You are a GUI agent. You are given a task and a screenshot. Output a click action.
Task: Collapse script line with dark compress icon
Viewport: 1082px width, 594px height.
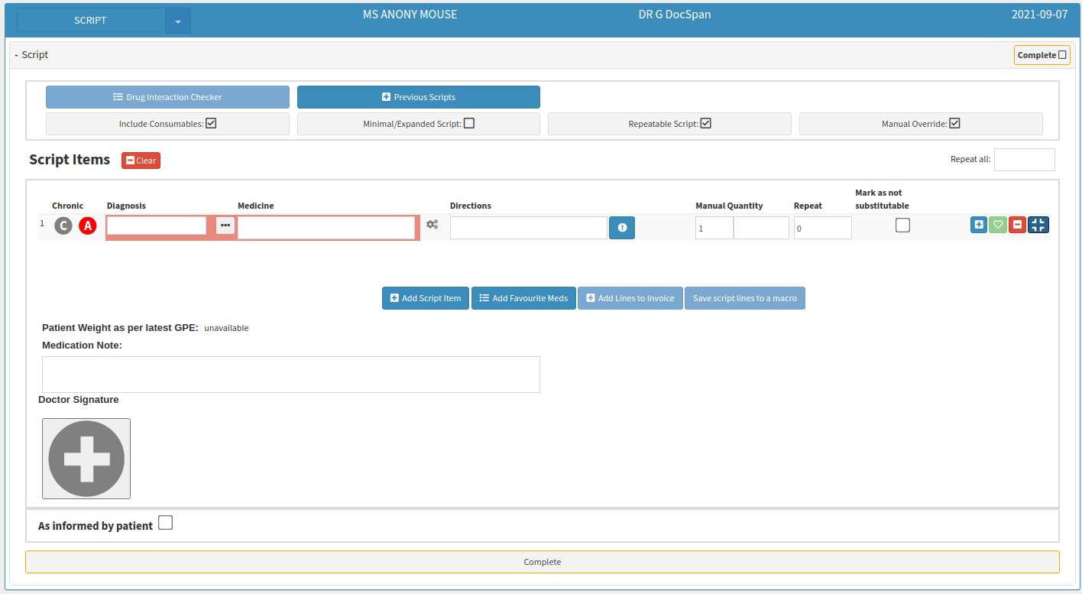tap(1038, 225)
